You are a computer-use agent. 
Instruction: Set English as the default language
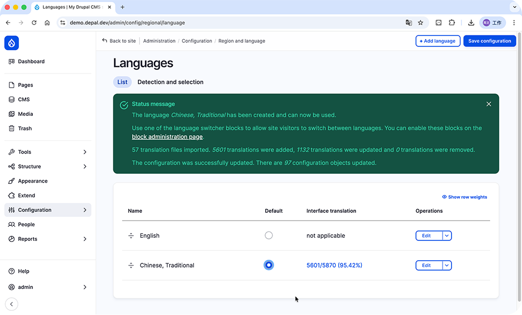(268, 236)
